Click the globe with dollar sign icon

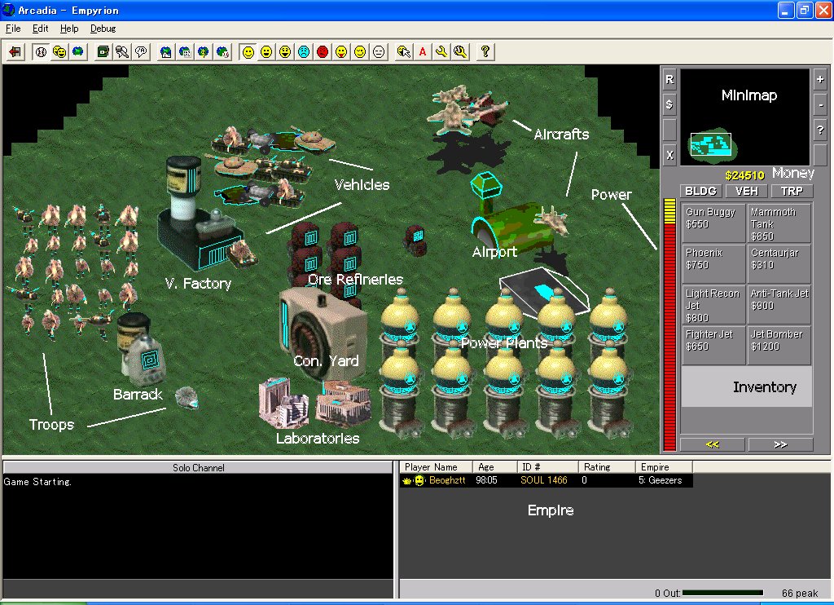pos(203,51)
